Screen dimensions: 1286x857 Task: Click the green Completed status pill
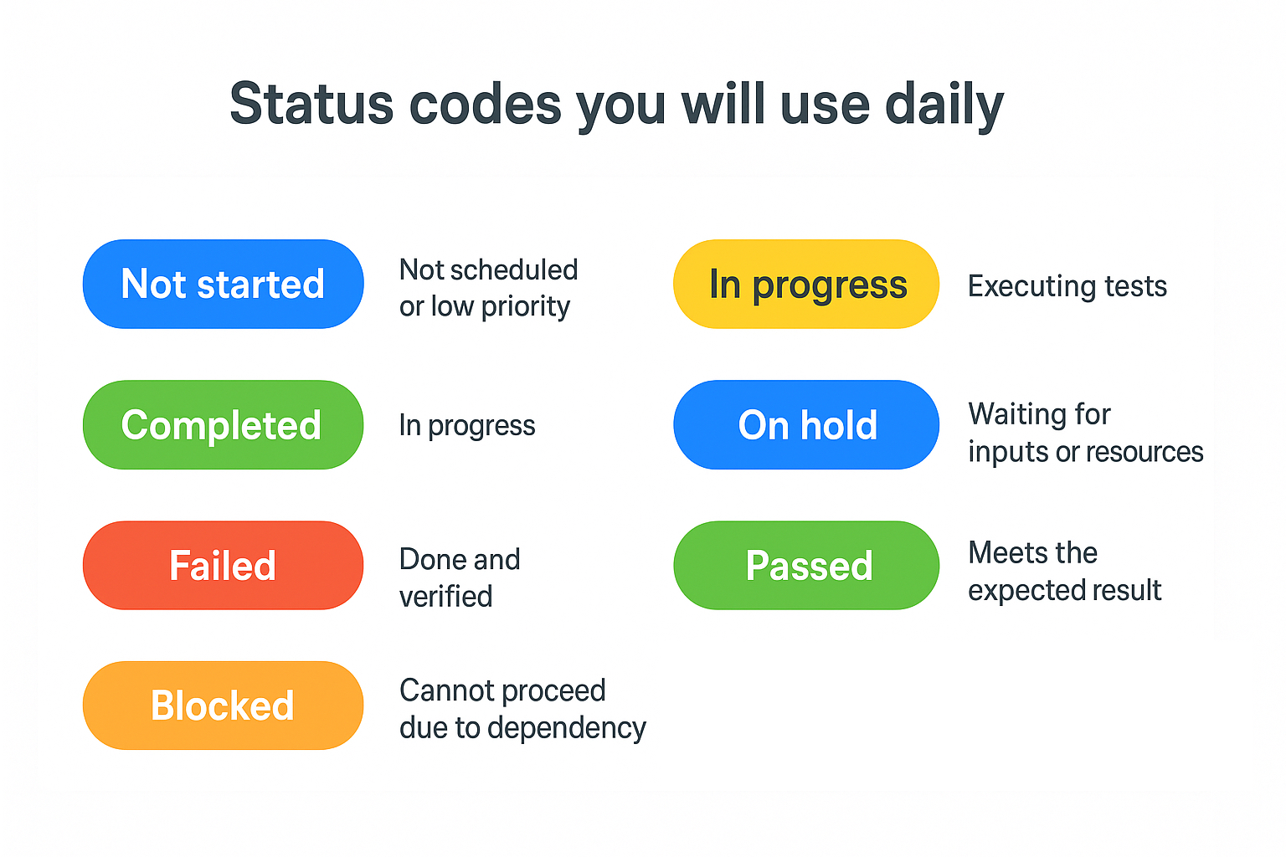223,425
